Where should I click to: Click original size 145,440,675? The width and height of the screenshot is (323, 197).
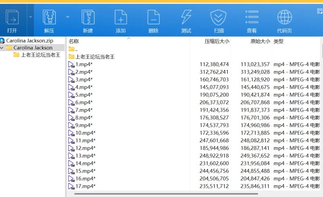(x=255, y=87)
